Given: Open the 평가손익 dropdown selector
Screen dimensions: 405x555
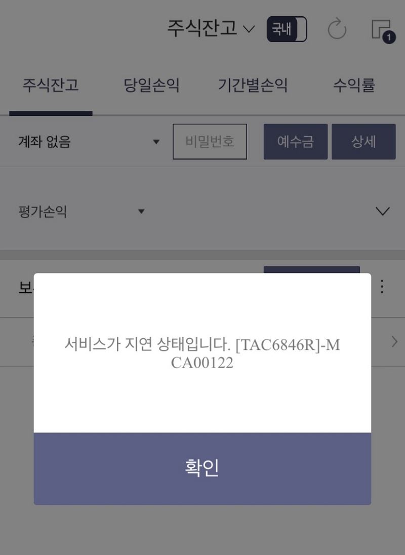Looking at the screenshot, I should coord(82,212).
